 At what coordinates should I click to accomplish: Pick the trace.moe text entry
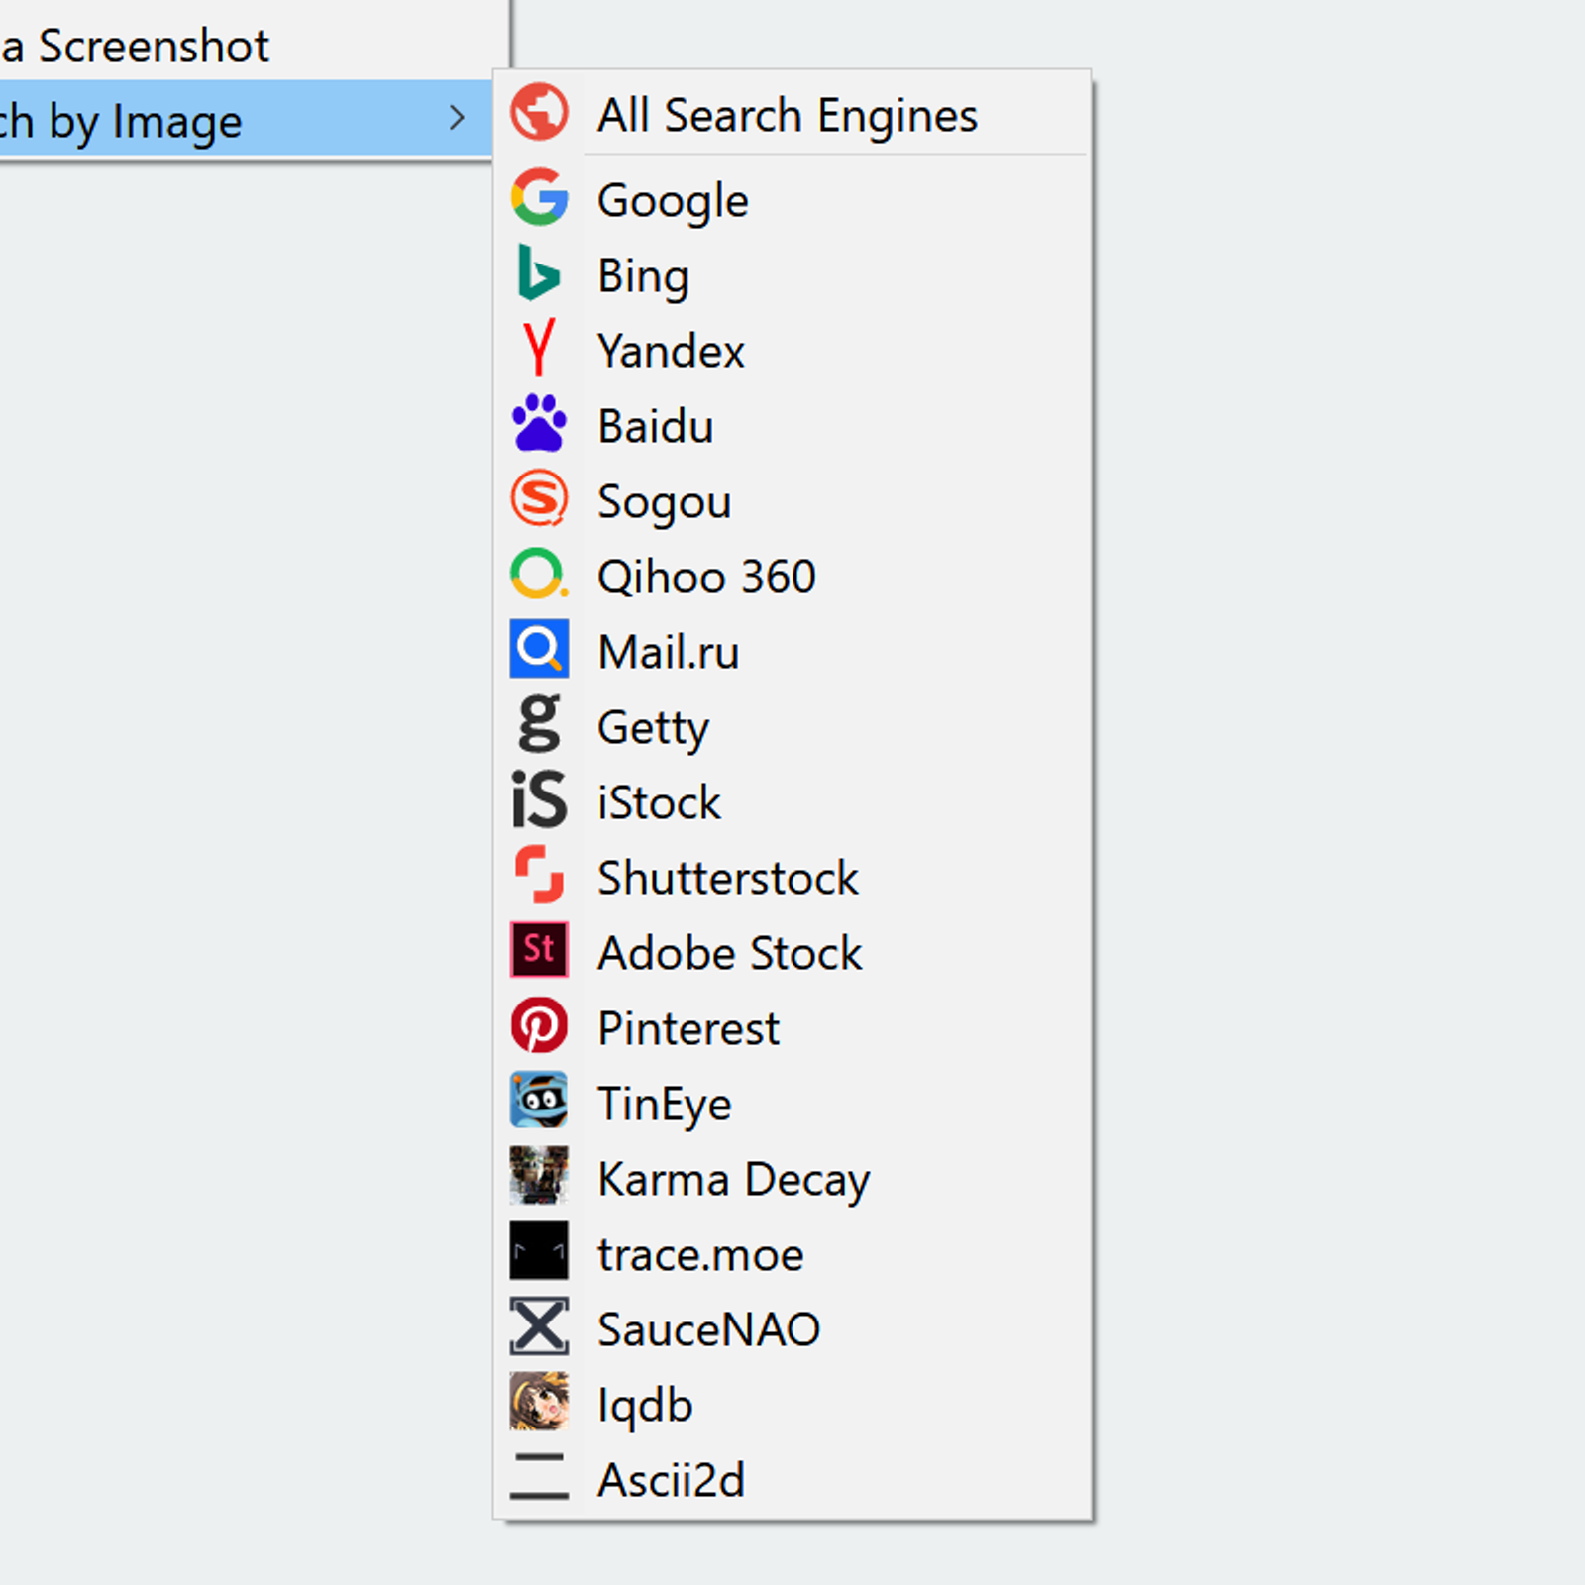tap(700, 1255)
